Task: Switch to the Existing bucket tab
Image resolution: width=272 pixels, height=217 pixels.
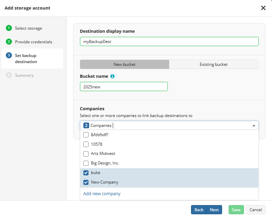Action: pos(214,64)
